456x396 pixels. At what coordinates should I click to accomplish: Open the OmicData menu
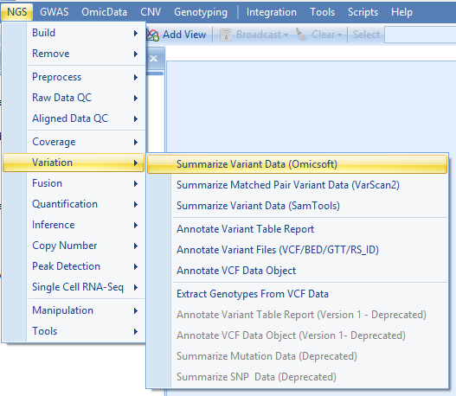[x=104, y=12]
